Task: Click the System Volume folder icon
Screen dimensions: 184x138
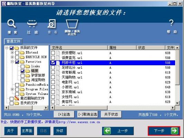Action: [x=22, y=94]
